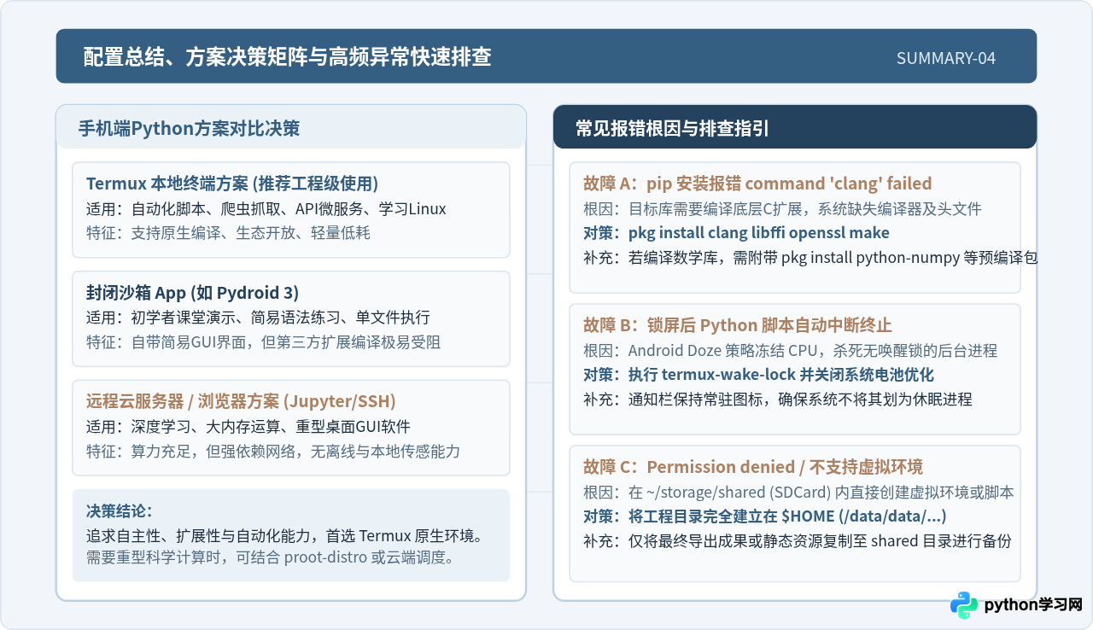Click the line about ~/storage/shared (SDCard) 内直接创建虚拟环境
The height and width of the screenshot is (630, 1093).
point(798,492)
